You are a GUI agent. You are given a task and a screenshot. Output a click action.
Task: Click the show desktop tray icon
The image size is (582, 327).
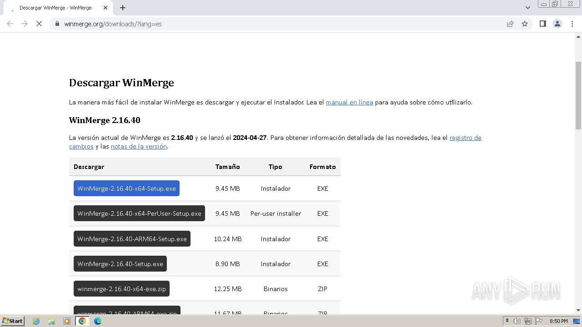[577, 321]
